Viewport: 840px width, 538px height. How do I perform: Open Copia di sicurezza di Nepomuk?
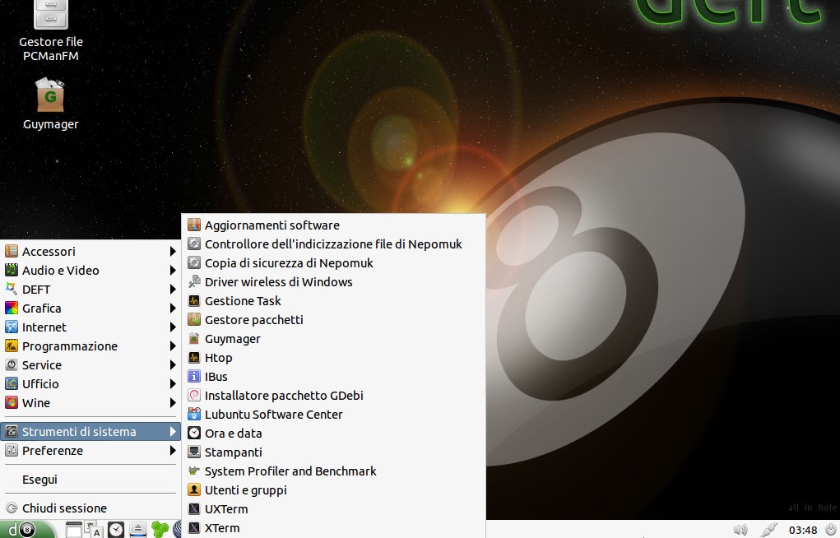click(333, 263)
